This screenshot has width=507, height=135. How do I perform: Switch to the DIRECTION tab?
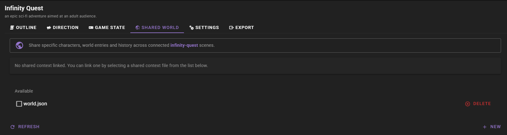[x=65, y=28]
